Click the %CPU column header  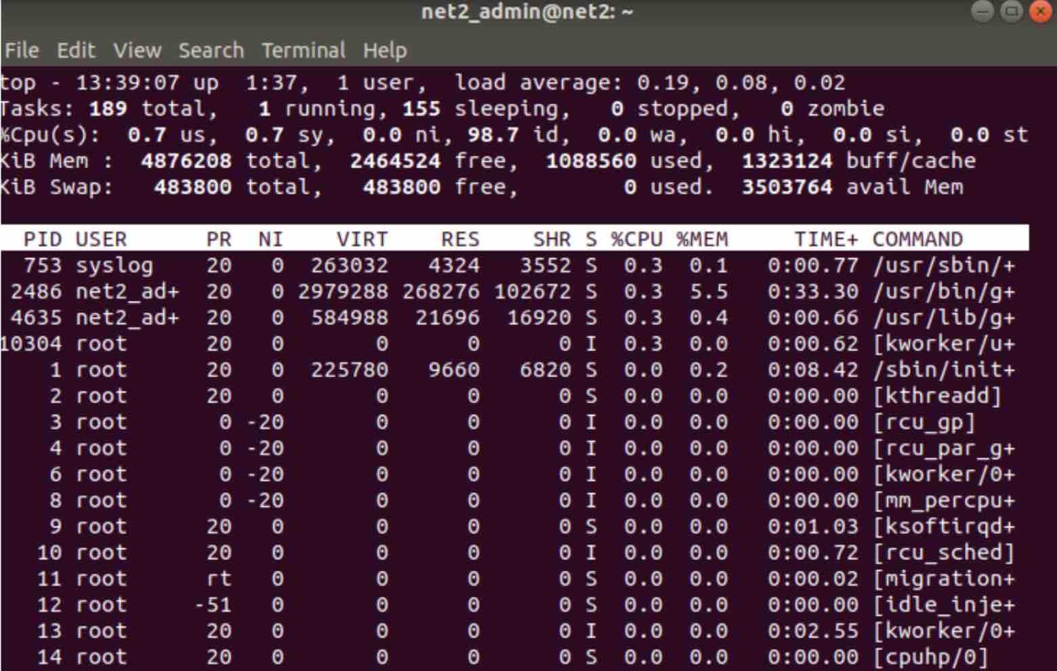point(636,239)
